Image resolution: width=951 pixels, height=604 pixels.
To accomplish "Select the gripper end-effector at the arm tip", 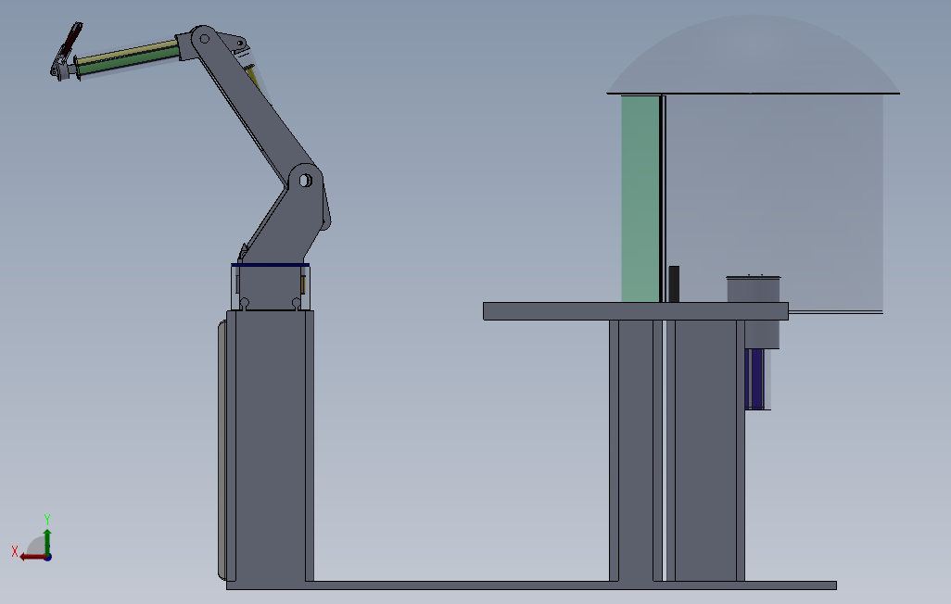I will click(66, 51).
